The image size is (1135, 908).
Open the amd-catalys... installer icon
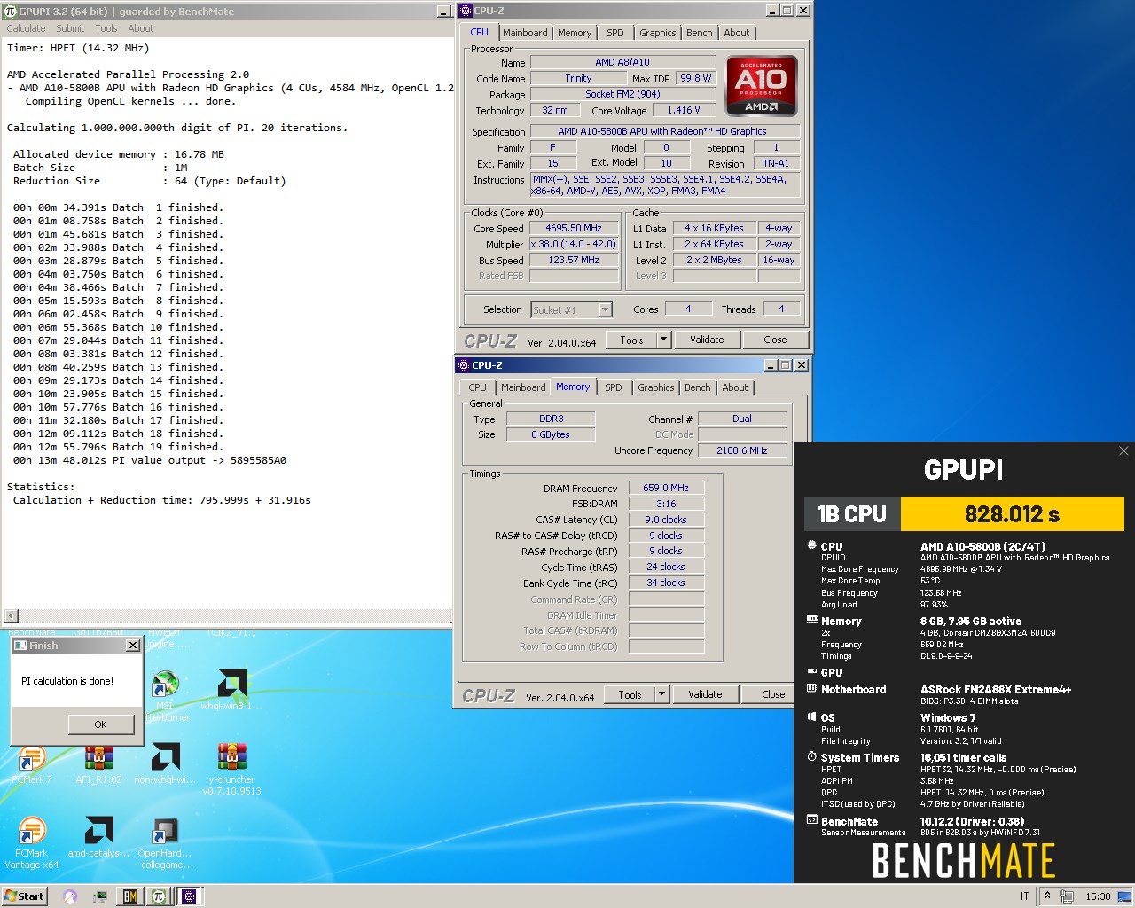pyautogui.click(x=98, y=835)
